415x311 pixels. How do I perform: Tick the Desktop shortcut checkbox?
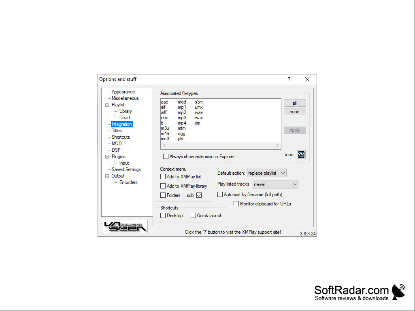coord(163,216)
